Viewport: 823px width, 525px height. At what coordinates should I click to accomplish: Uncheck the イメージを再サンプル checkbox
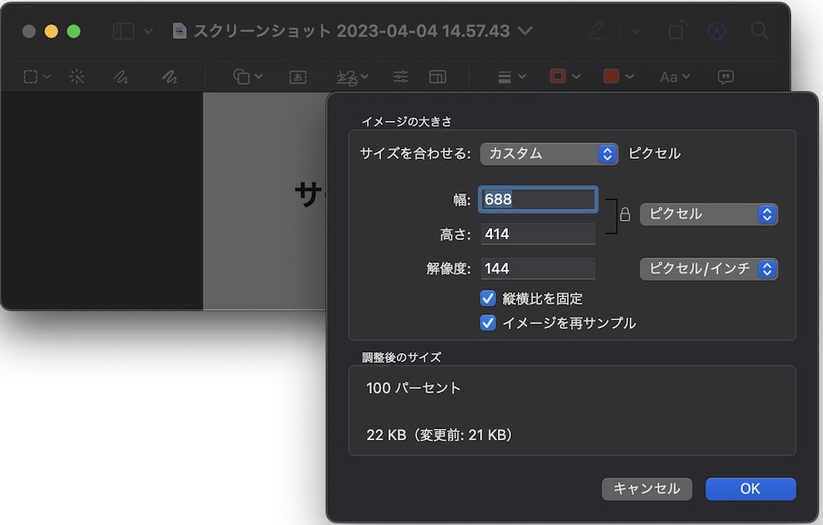[488, 323]
